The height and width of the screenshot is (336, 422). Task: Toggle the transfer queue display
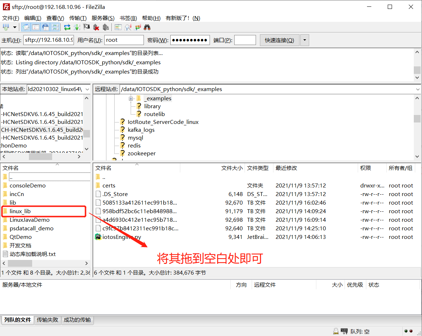click(x=55, y=27)
